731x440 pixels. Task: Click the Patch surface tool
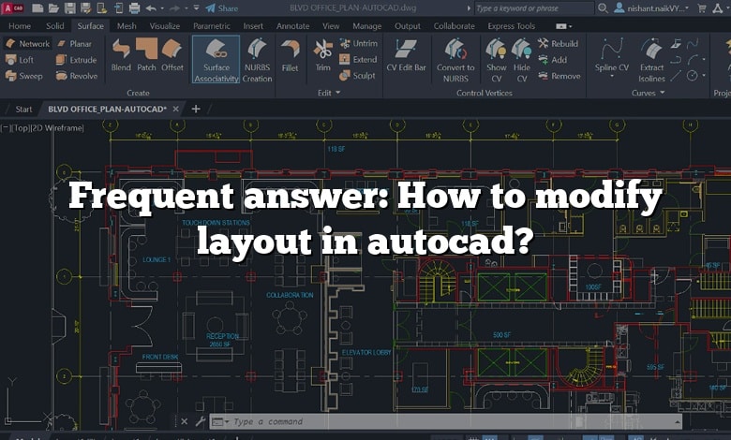(x=146, y=55)
